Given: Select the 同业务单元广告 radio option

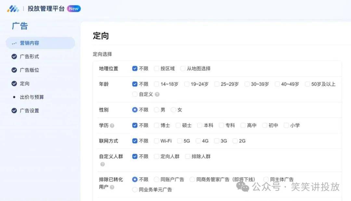Looking at the screenshot, I should [x=135, y=190].
